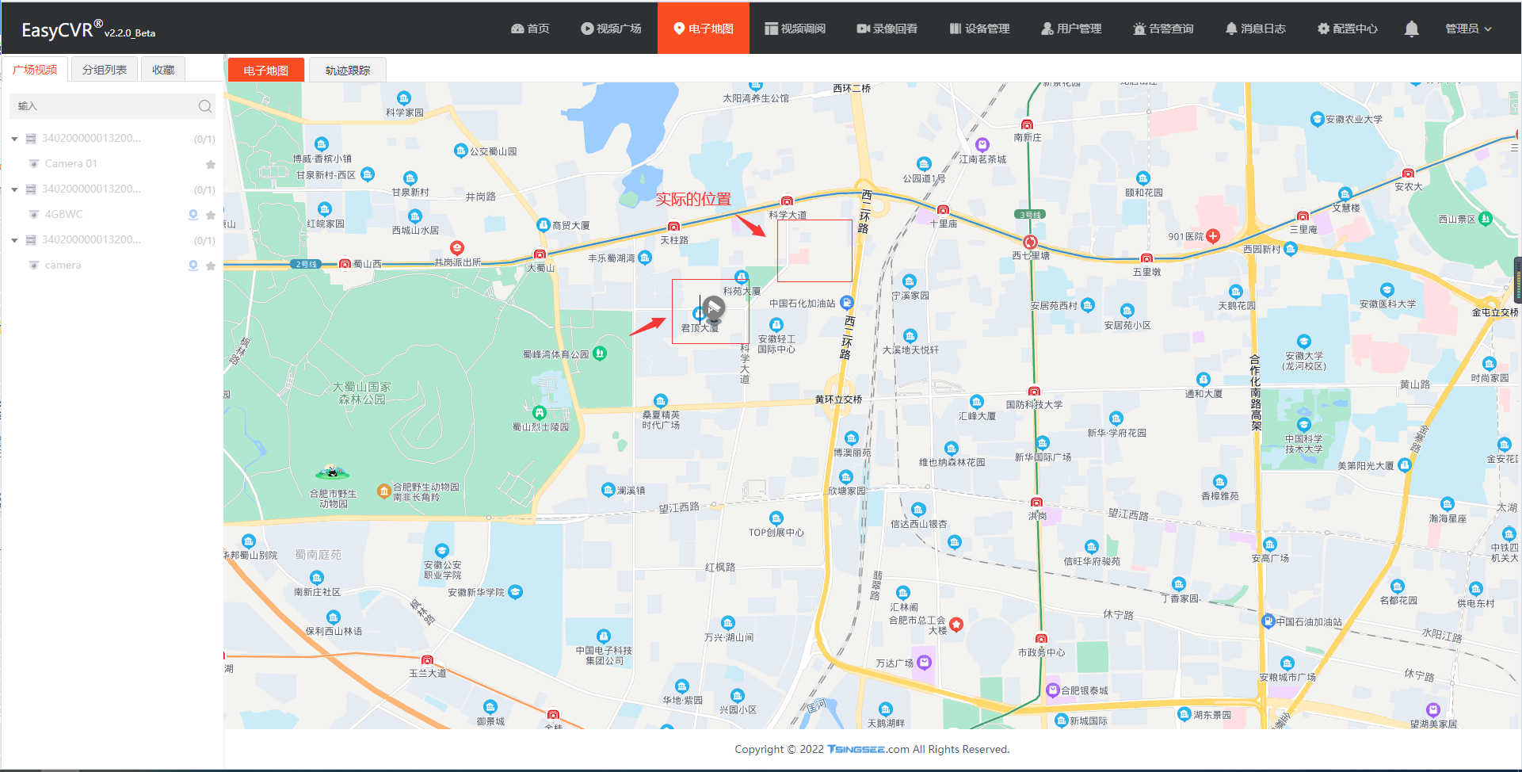Click the 万达广场 shopping marker
The image size is (1522, 772).
pos(924,662)
